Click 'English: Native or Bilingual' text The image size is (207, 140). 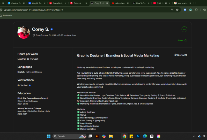coord(30,72)
